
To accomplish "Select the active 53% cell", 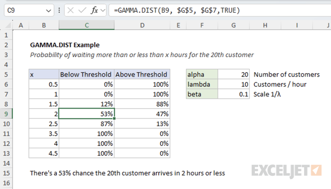I will [x=87, y=114].
